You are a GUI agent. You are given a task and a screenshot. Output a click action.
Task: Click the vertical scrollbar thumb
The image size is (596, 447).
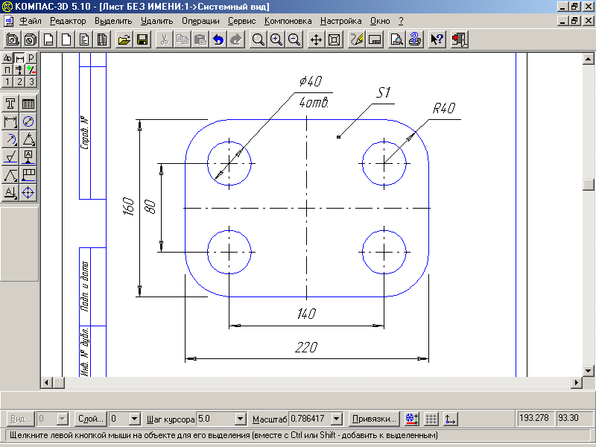coord(588,185)
